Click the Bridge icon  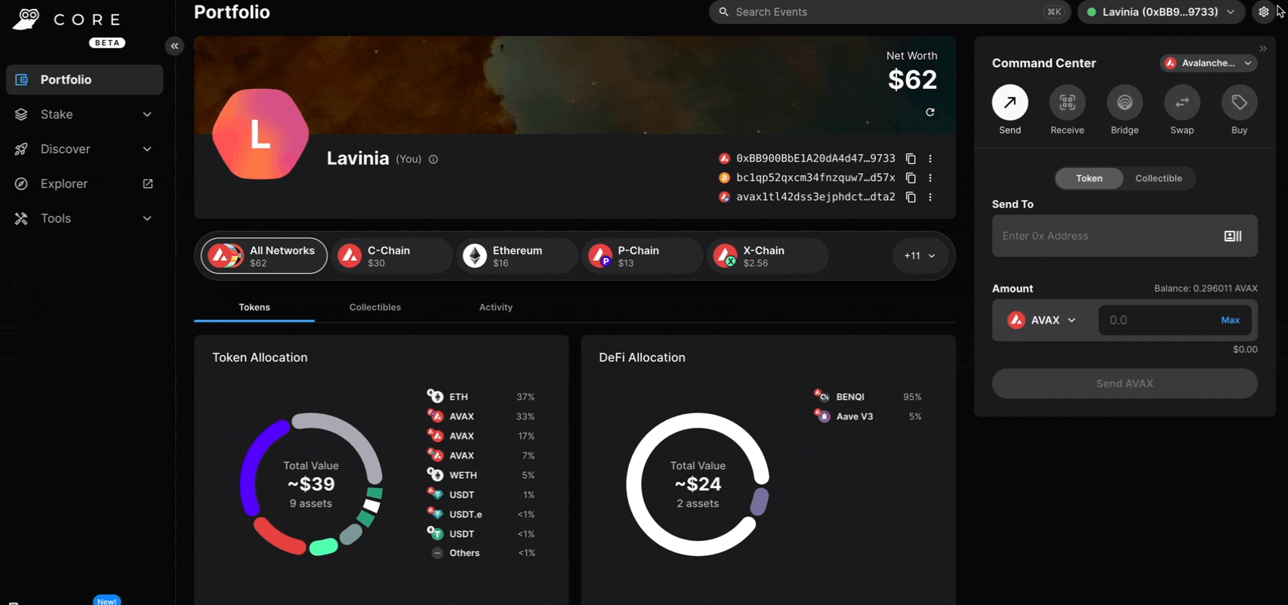1124,103
